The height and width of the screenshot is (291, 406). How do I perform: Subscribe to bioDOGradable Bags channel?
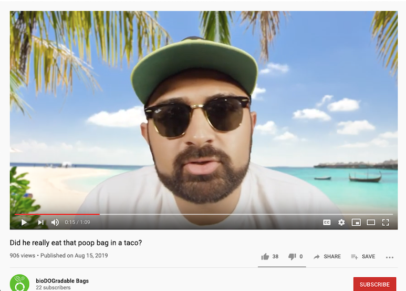point(374,284)
